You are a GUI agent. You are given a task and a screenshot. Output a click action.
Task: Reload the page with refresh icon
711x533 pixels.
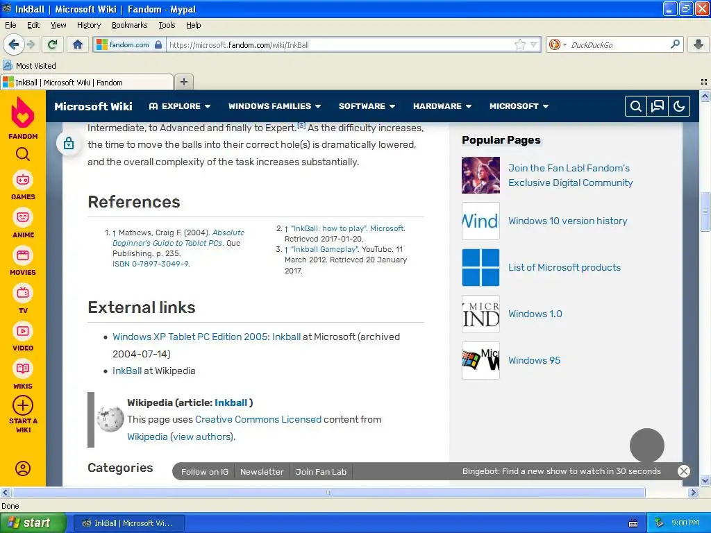click(52, 44)
